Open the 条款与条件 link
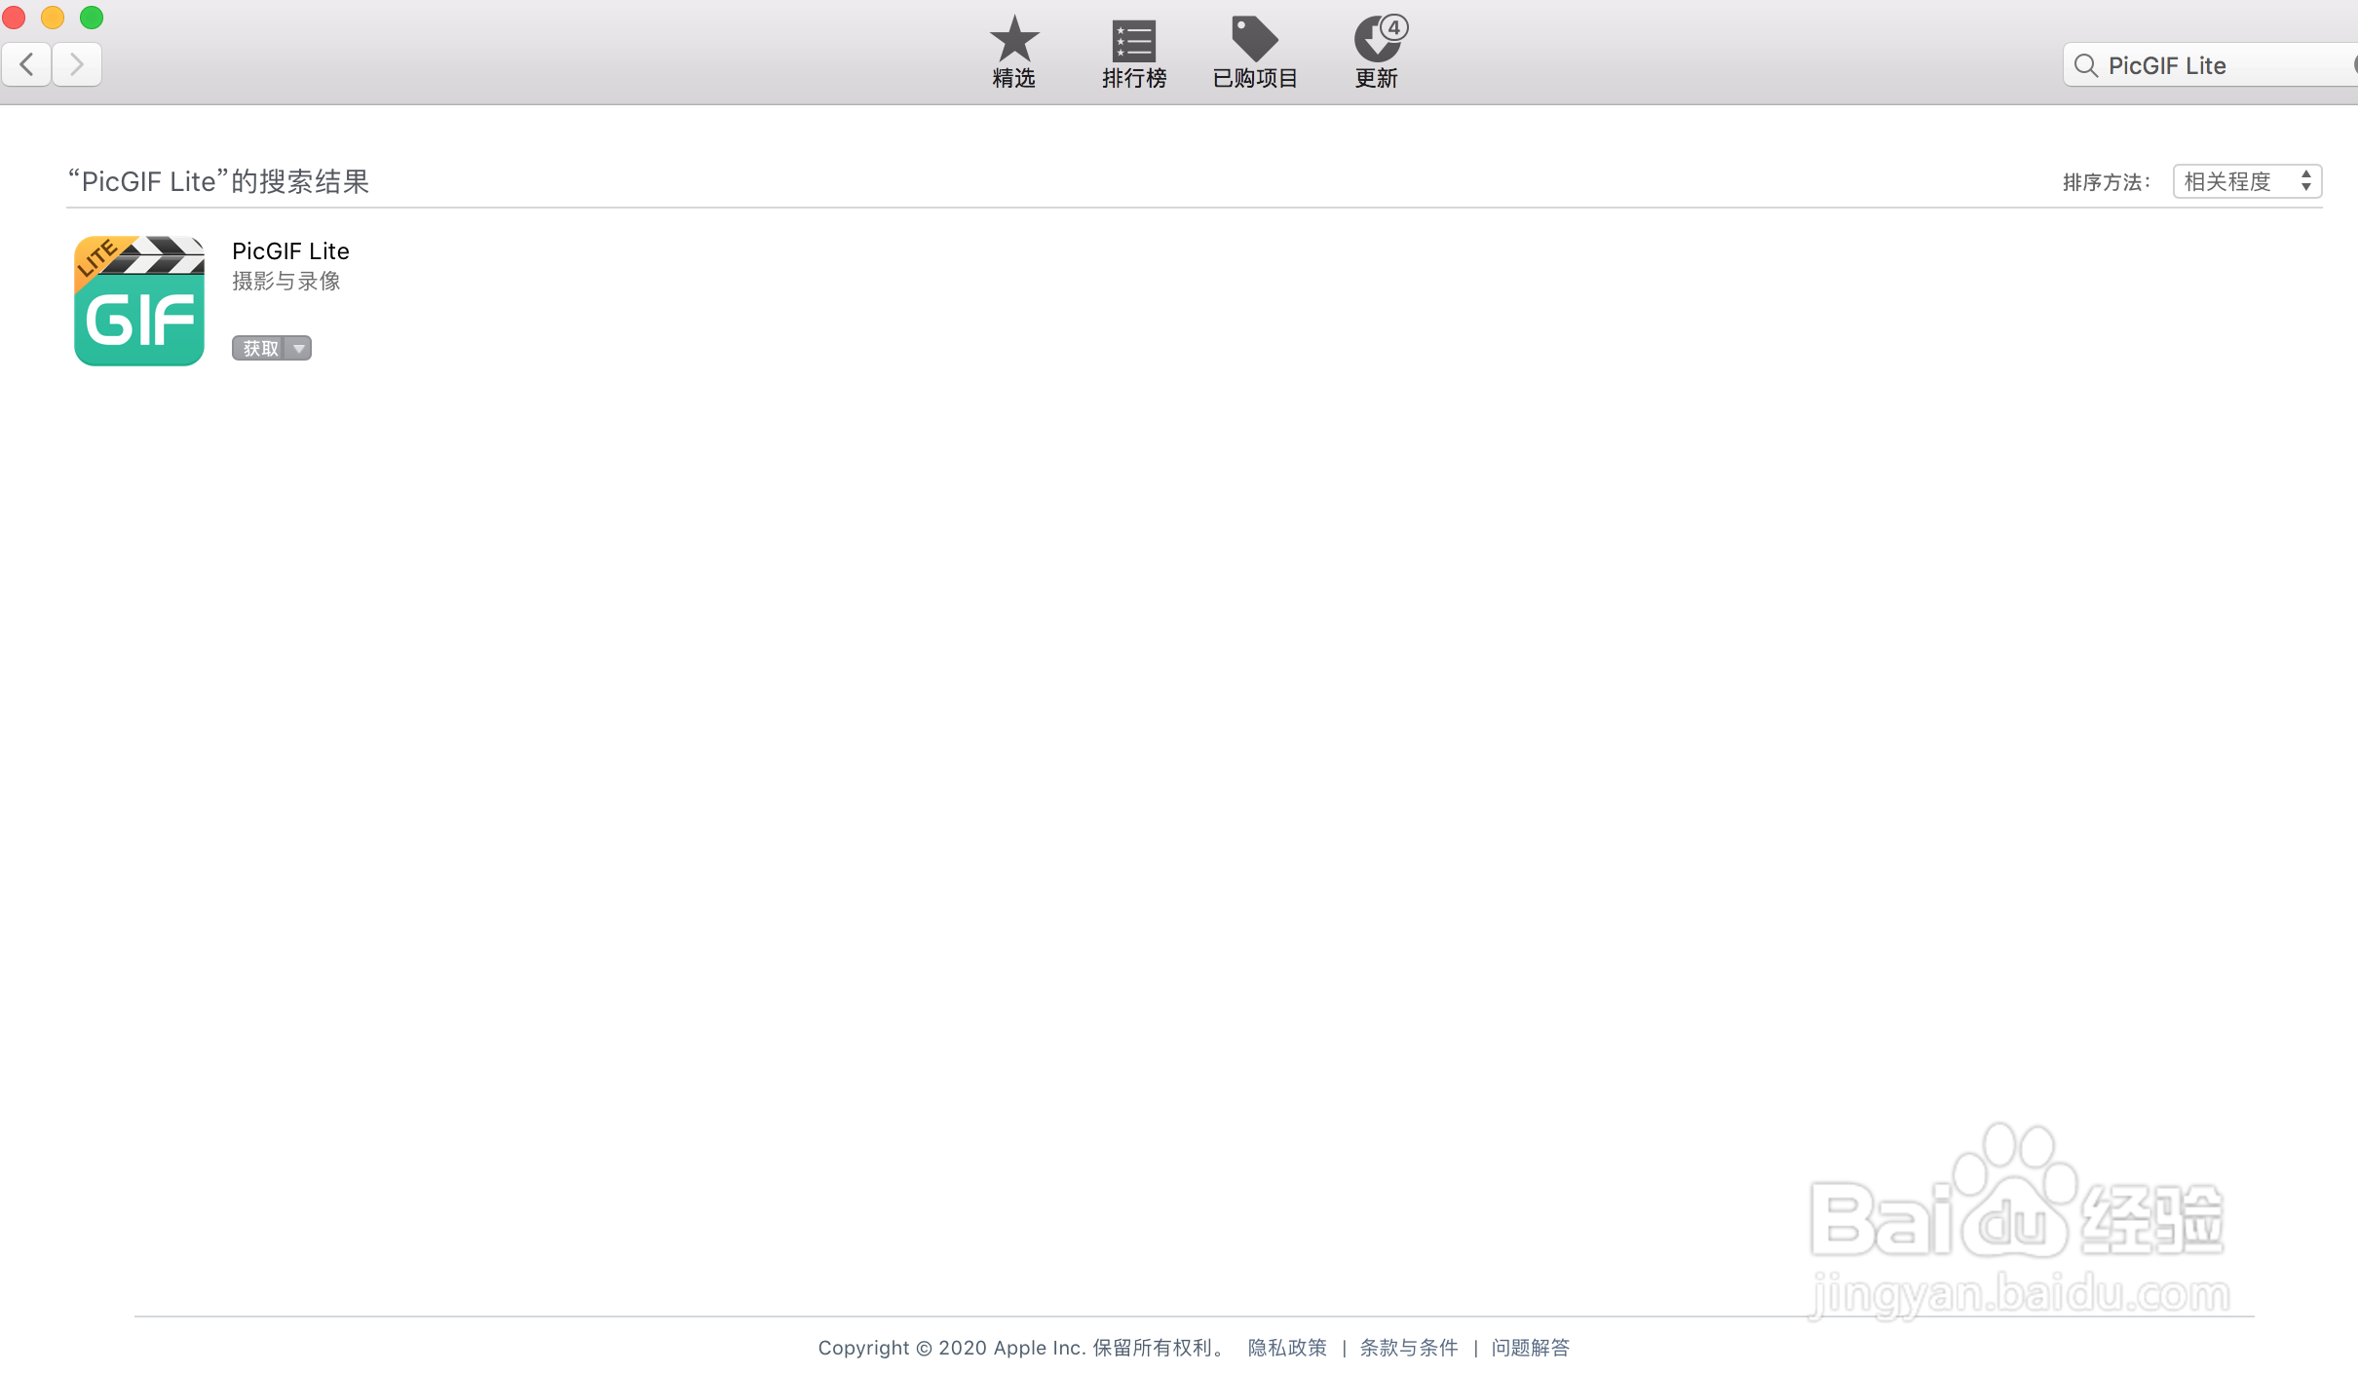Screen dimensions: 2358x1374 1408,1348
